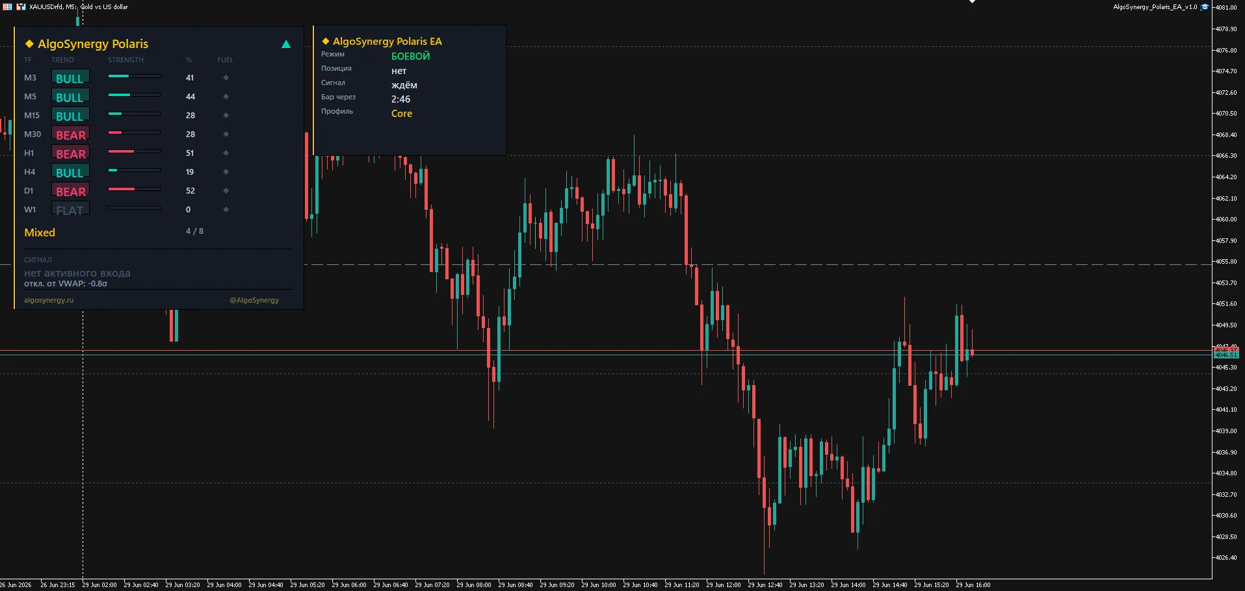The width and height of the screenshot is (1245, 591).
Task: Click the yellow diamond beside AlgoSynergy Polaris
Action: 29,44
